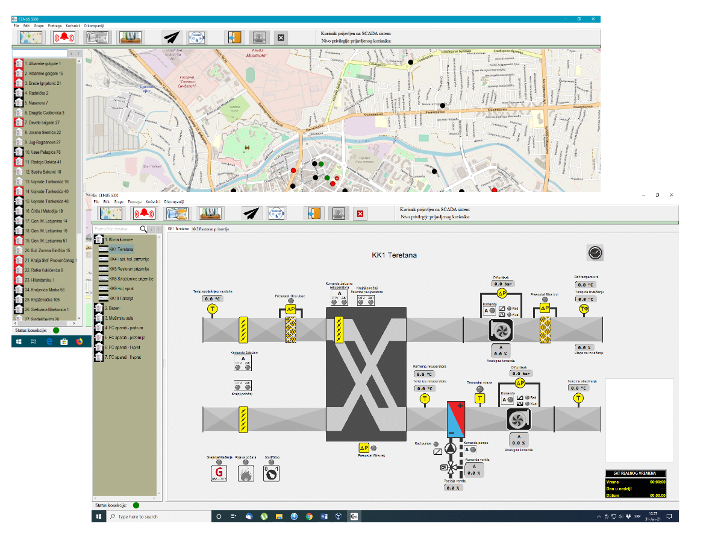
Task: Toggle the Start/Stop switch
Action: [272, 473]
